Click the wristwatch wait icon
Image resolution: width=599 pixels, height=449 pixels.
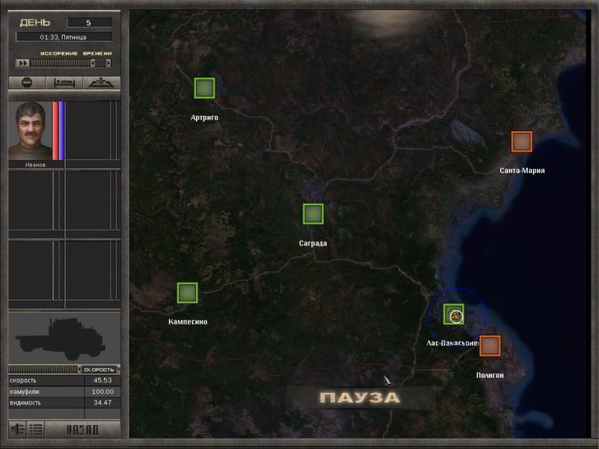[x=26, y=82]
